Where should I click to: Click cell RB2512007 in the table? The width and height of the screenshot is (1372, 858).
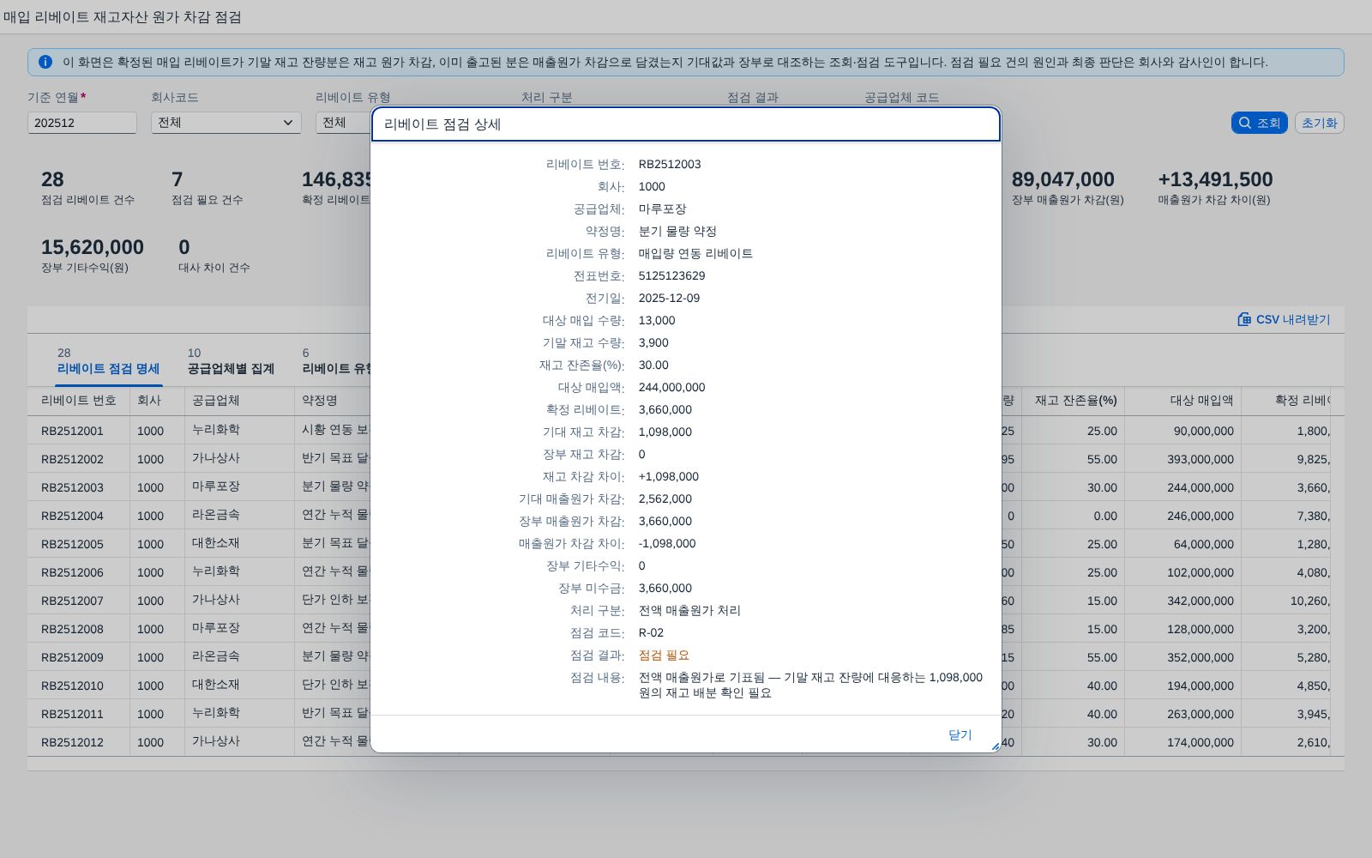click(72, 601)
